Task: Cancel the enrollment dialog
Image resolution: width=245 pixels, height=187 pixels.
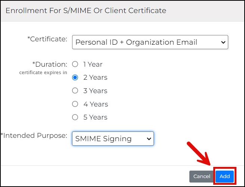Action: pyautogui.click(x=202, y=176)
